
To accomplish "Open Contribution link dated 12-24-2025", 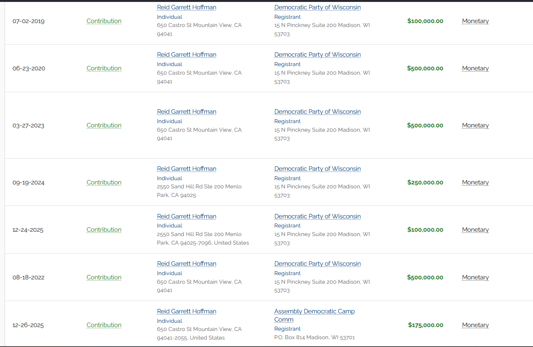I will click(104, 230).
